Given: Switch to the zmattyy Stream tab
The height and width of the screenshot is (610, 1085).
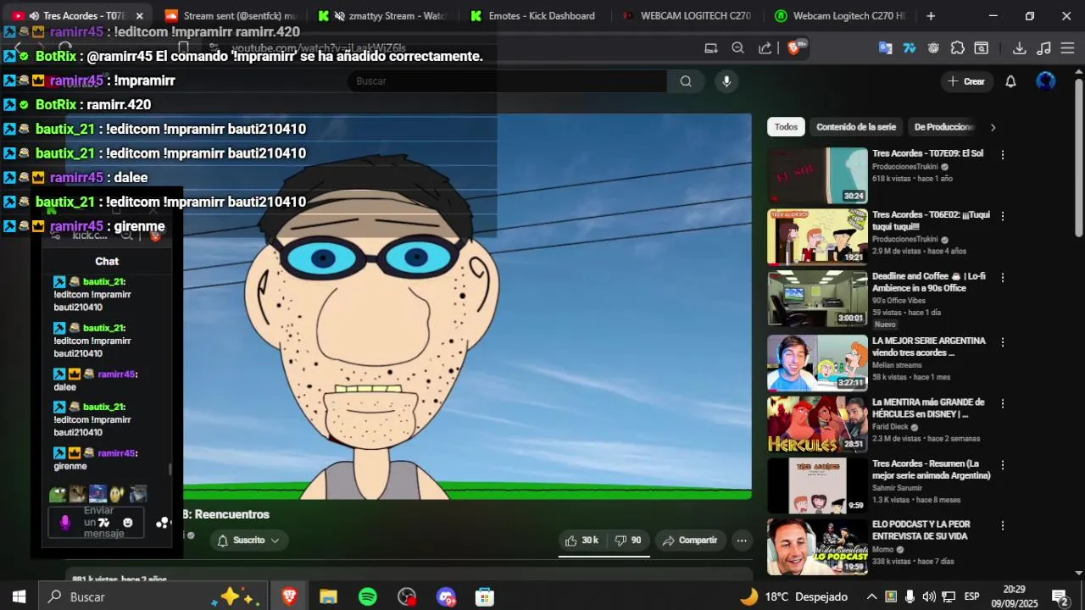Looking at the screenshot, I should pos(383,16).
